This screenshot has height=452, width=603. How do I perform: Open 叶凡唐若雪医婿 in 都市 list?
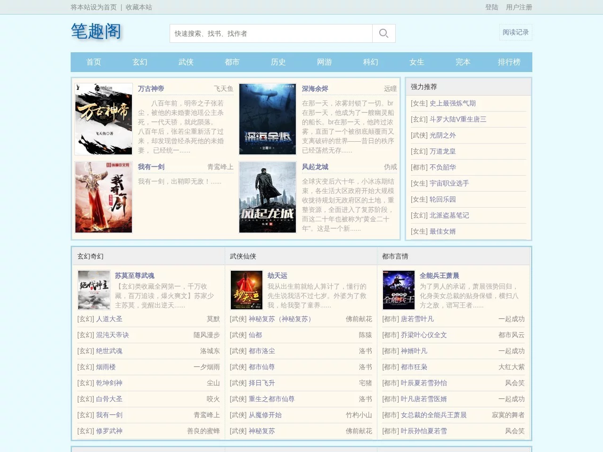tap(424, 399)
